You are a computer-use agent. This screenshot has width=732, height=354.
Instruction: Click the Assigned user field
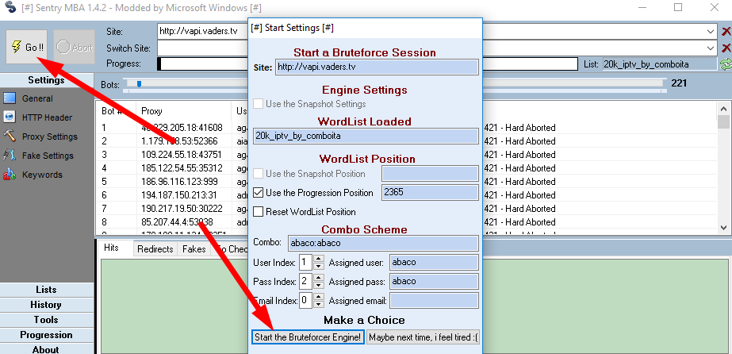(434, 262)
